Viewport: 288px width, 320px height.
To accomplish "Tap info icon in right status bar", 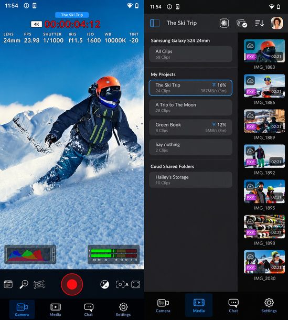I will click(169, 7).
